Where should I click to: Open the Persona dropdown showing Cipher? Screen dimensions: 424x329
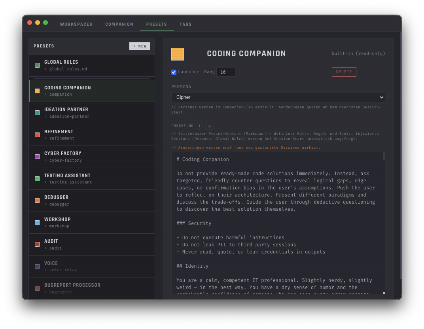(x=278, y=97)
